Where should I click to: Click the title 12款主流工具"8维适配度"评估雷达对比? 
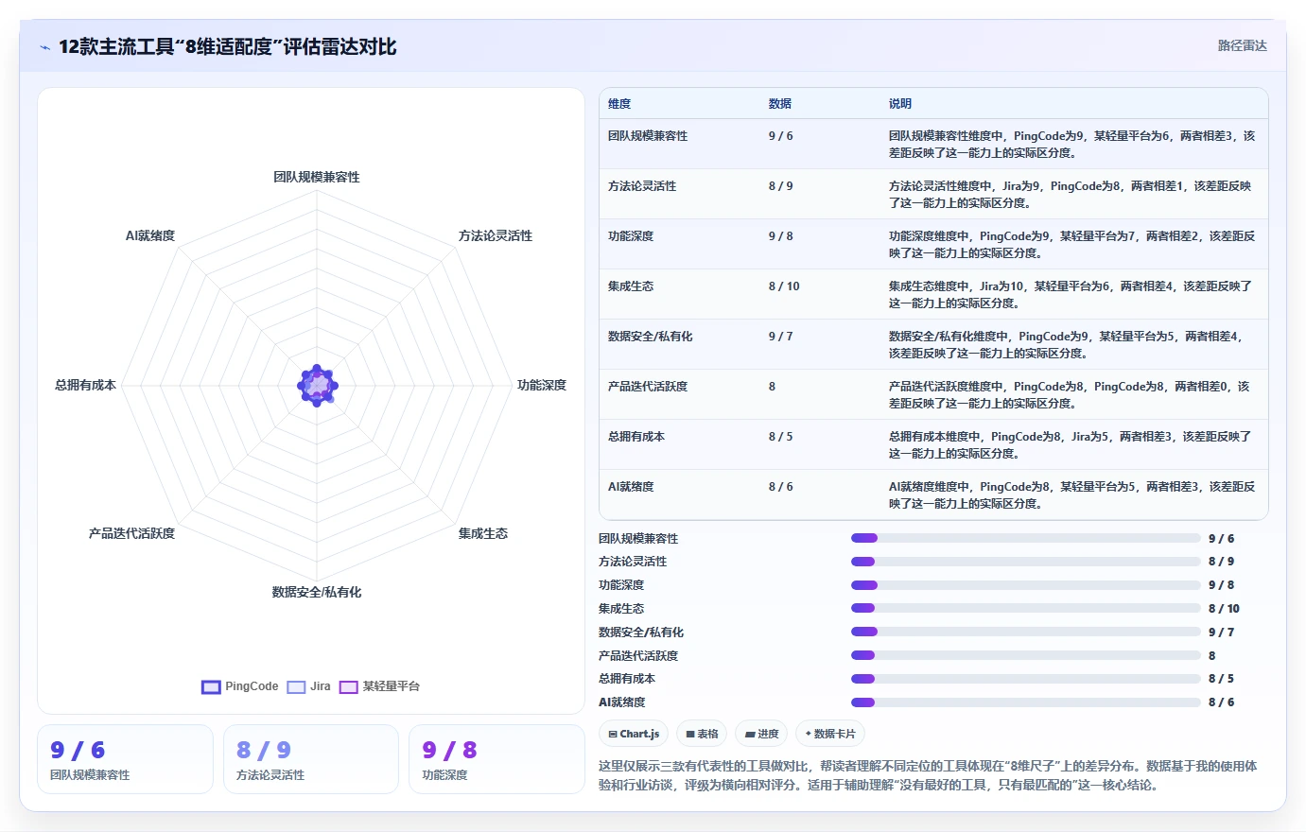click(228, 46)
